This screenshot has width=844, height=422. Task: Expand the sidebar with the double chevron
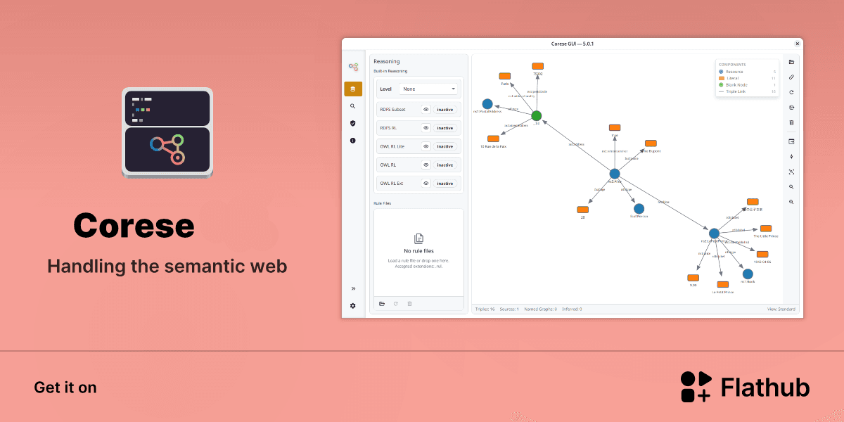pyautogui.click(x=353, y=288)
